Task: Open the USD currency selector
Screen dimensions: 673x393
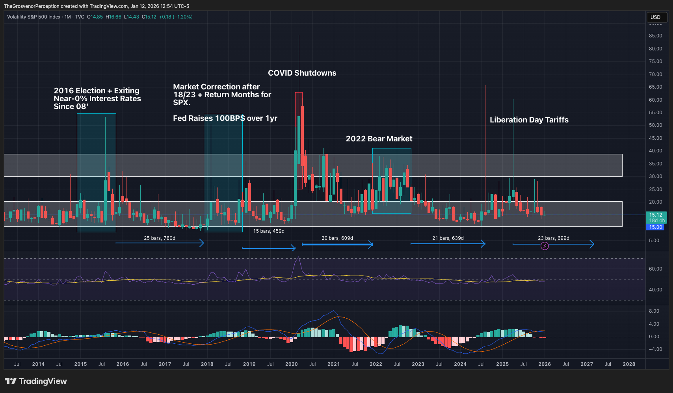Action: point(656,17)
